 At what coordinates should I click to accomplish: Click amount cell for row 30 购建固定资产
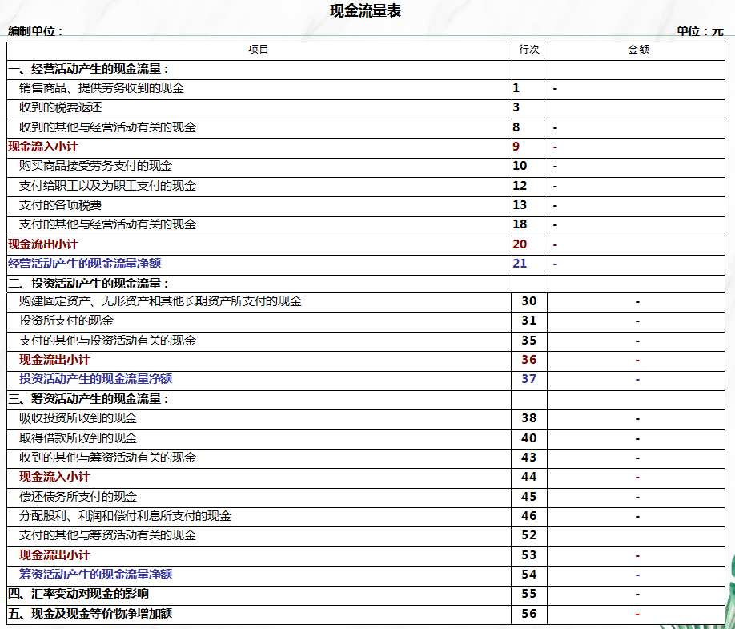tap(637, 303)
